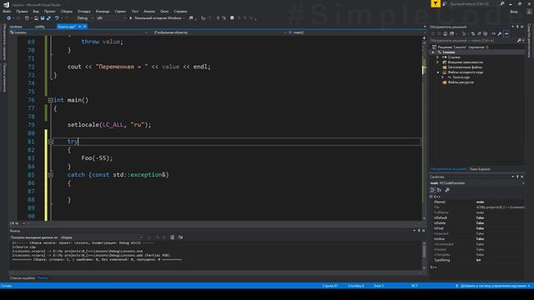Click the Open File folder icon
This screenshot has height=300, width=534.
pos(36,18)
